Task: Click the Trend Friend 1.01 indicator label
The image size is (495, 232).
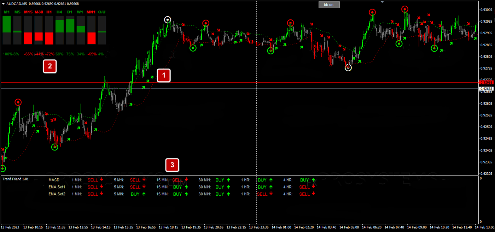Action: [x=15, y=179]
